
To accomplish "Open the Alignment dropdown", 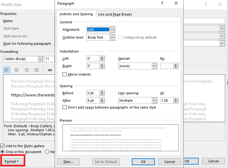I will tap(112, 30).
